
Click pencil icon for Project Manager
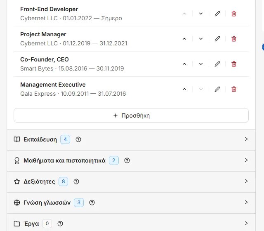(217, 39)
